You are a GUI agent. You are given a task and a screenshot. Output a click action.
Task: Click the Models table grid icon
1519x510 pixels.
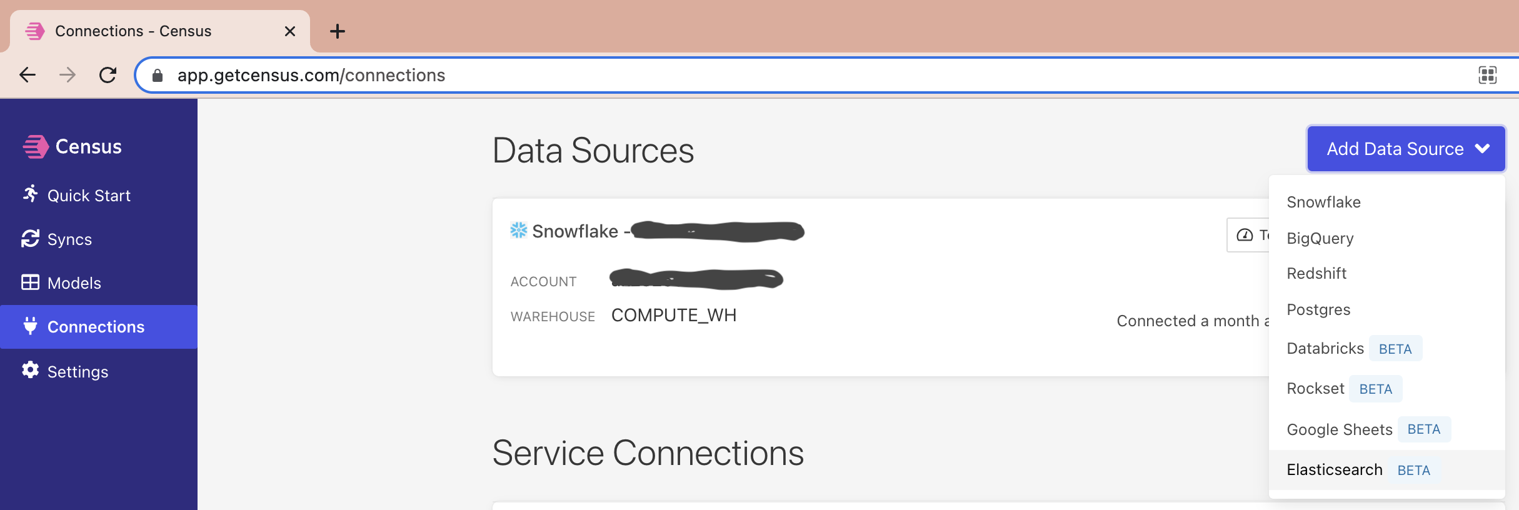[30, 282]
